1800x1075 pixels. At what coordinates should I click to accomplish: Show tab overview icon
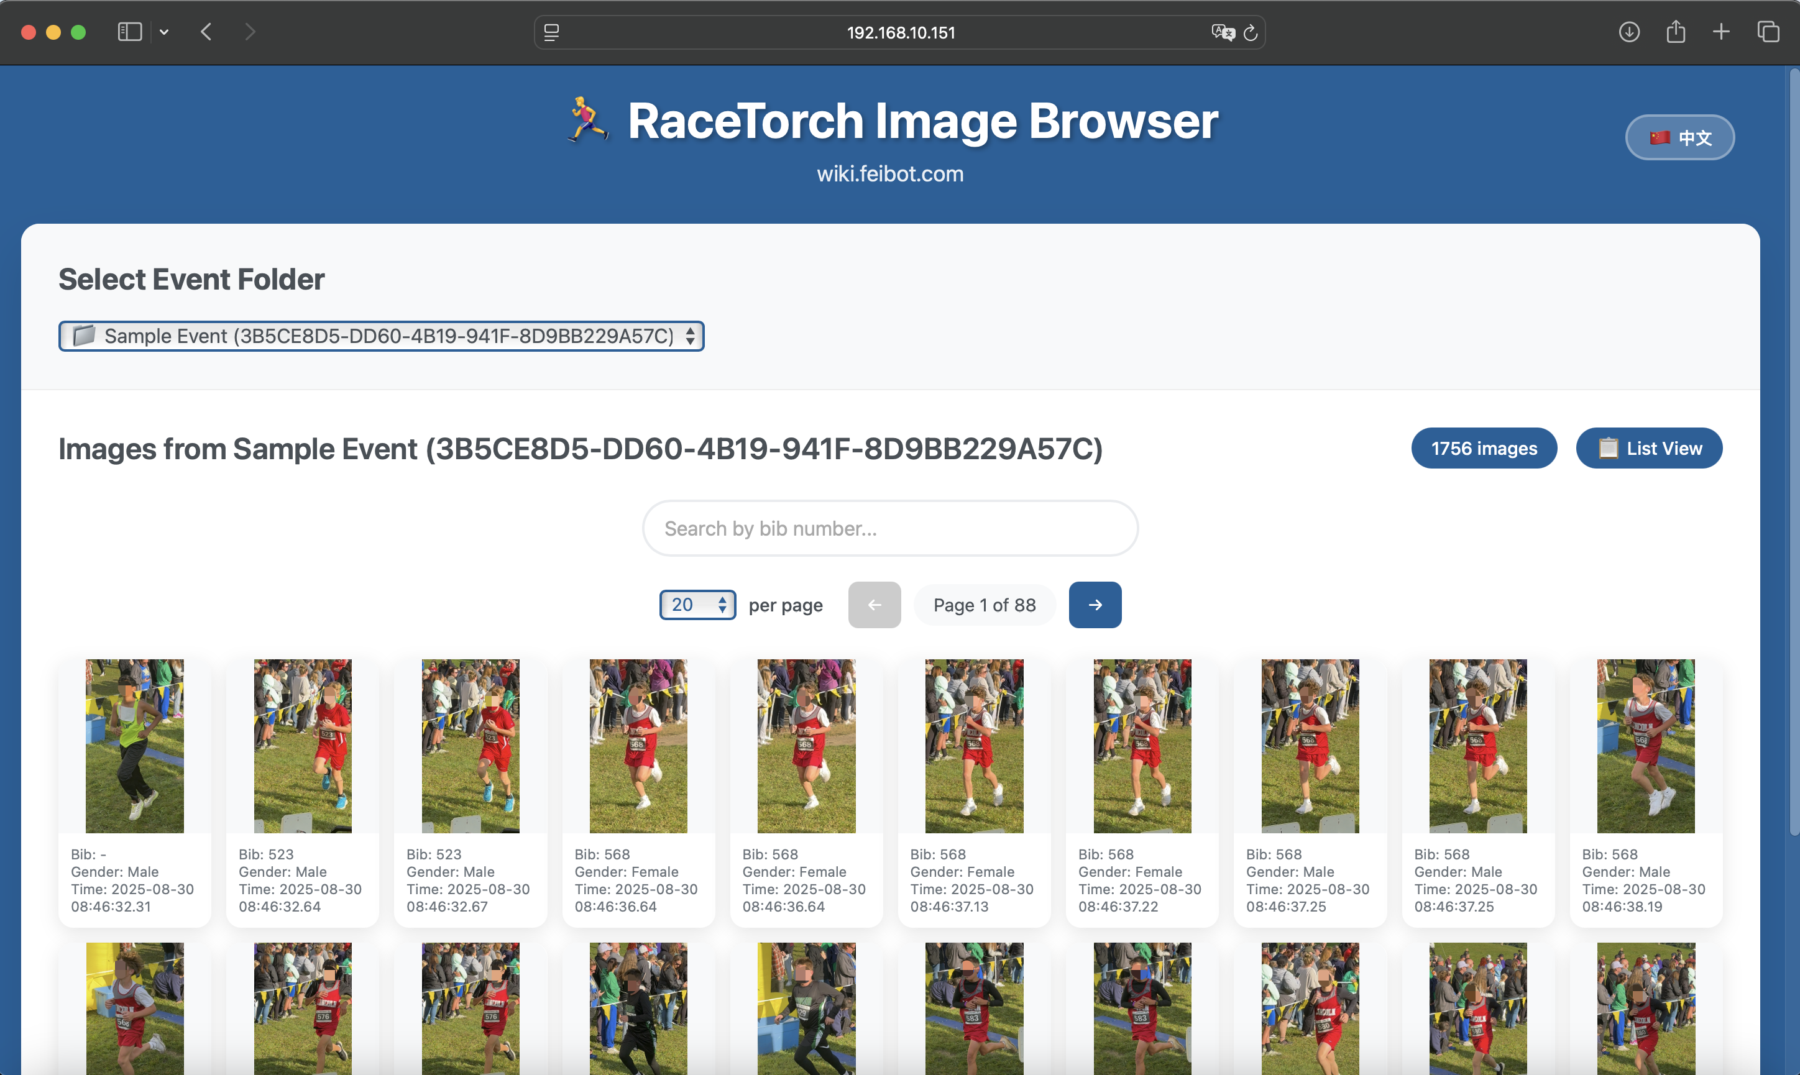click(1768, 32)
